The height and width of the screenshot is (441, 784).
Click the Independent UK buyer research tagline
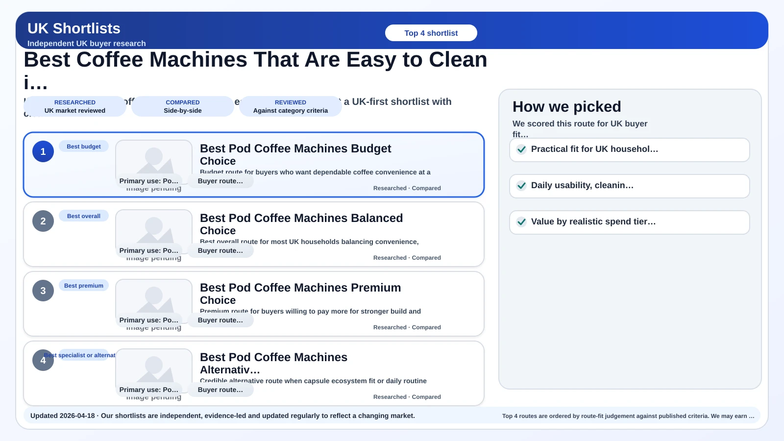coord(87,43)
